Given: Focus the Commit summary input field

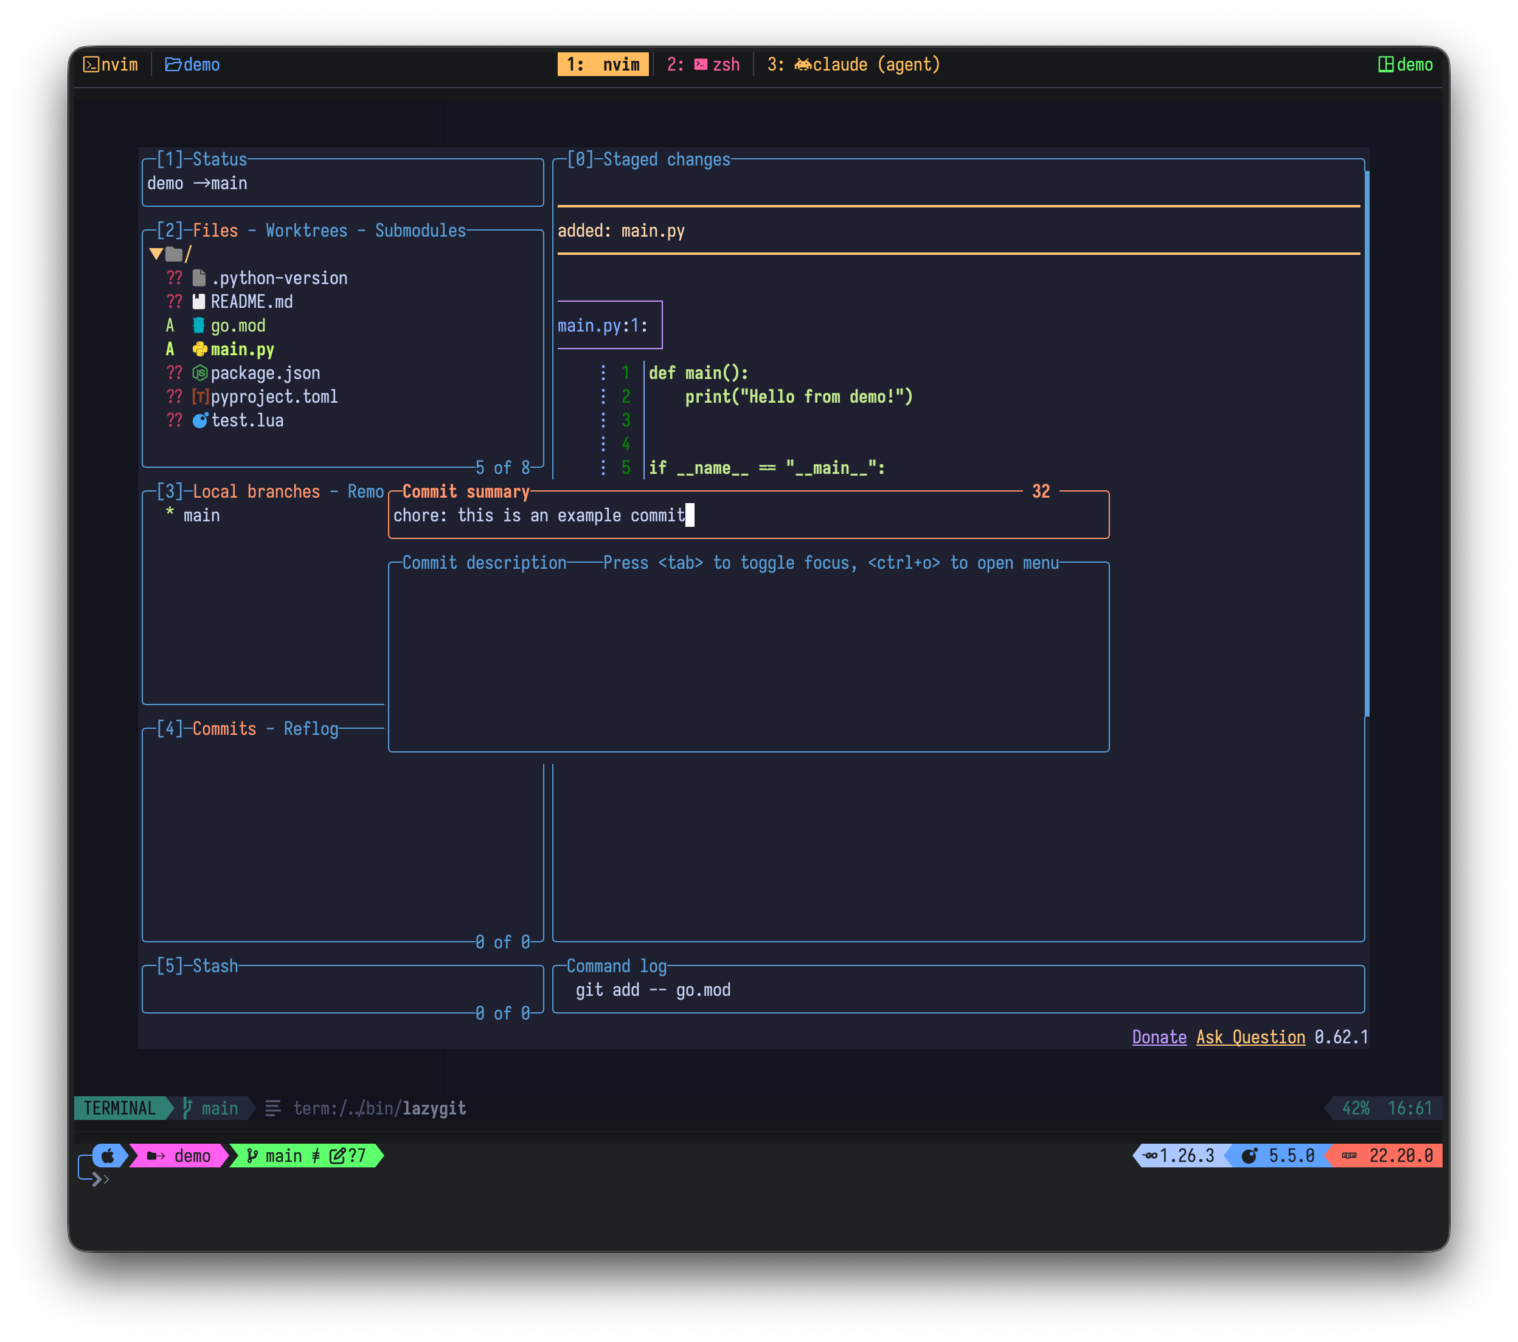Looking at the screenshot, I should click(749, 515).
